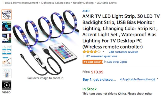Select the fourth thumbnail with installation diagrams

pyautogui.click(x=6, y=50)
